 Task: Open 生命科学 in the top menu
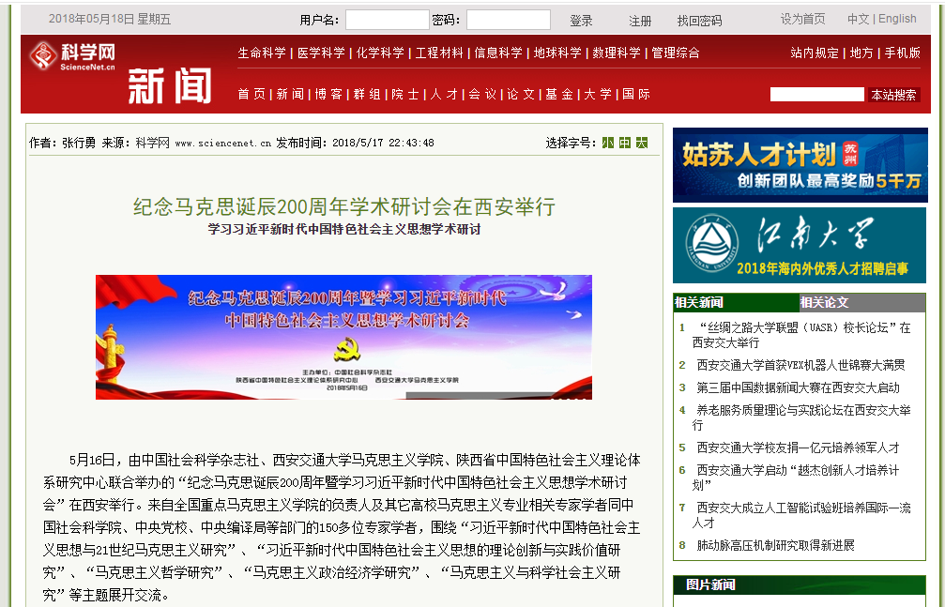[262, 53]
